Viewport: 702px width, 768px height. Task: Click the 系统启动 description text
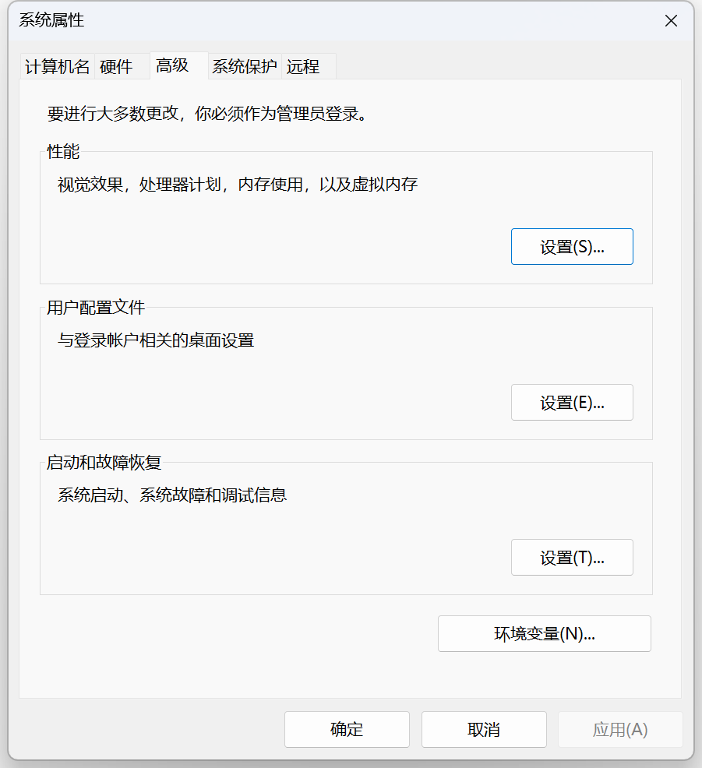pyautogui.click(x=172, y=495)
